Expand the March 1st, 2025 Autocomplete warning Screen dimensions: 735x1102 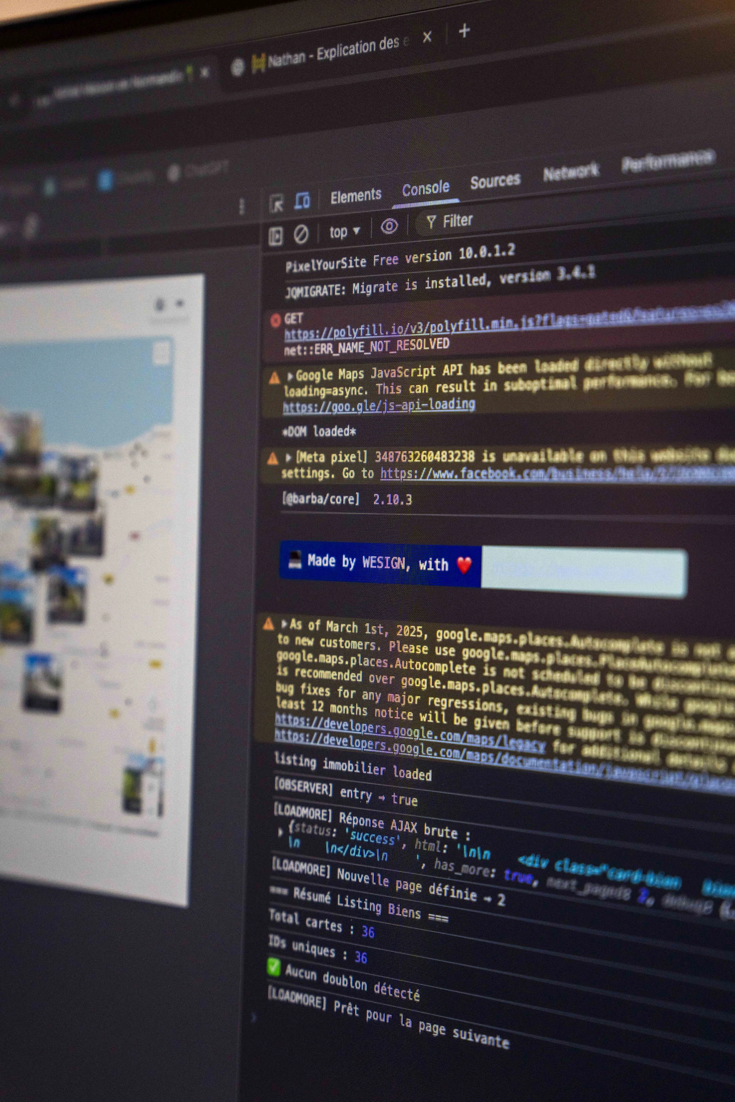284,624
